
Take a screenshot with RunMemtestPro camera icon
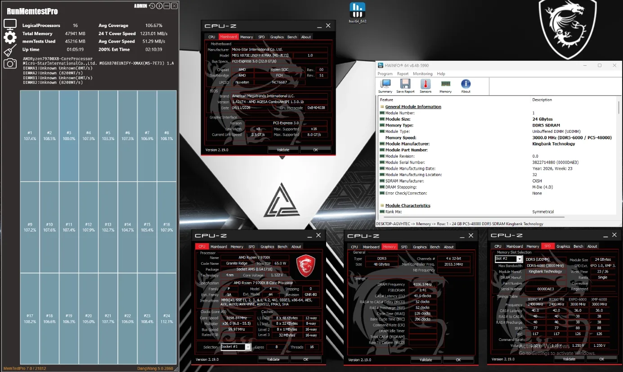click(10, 63)
